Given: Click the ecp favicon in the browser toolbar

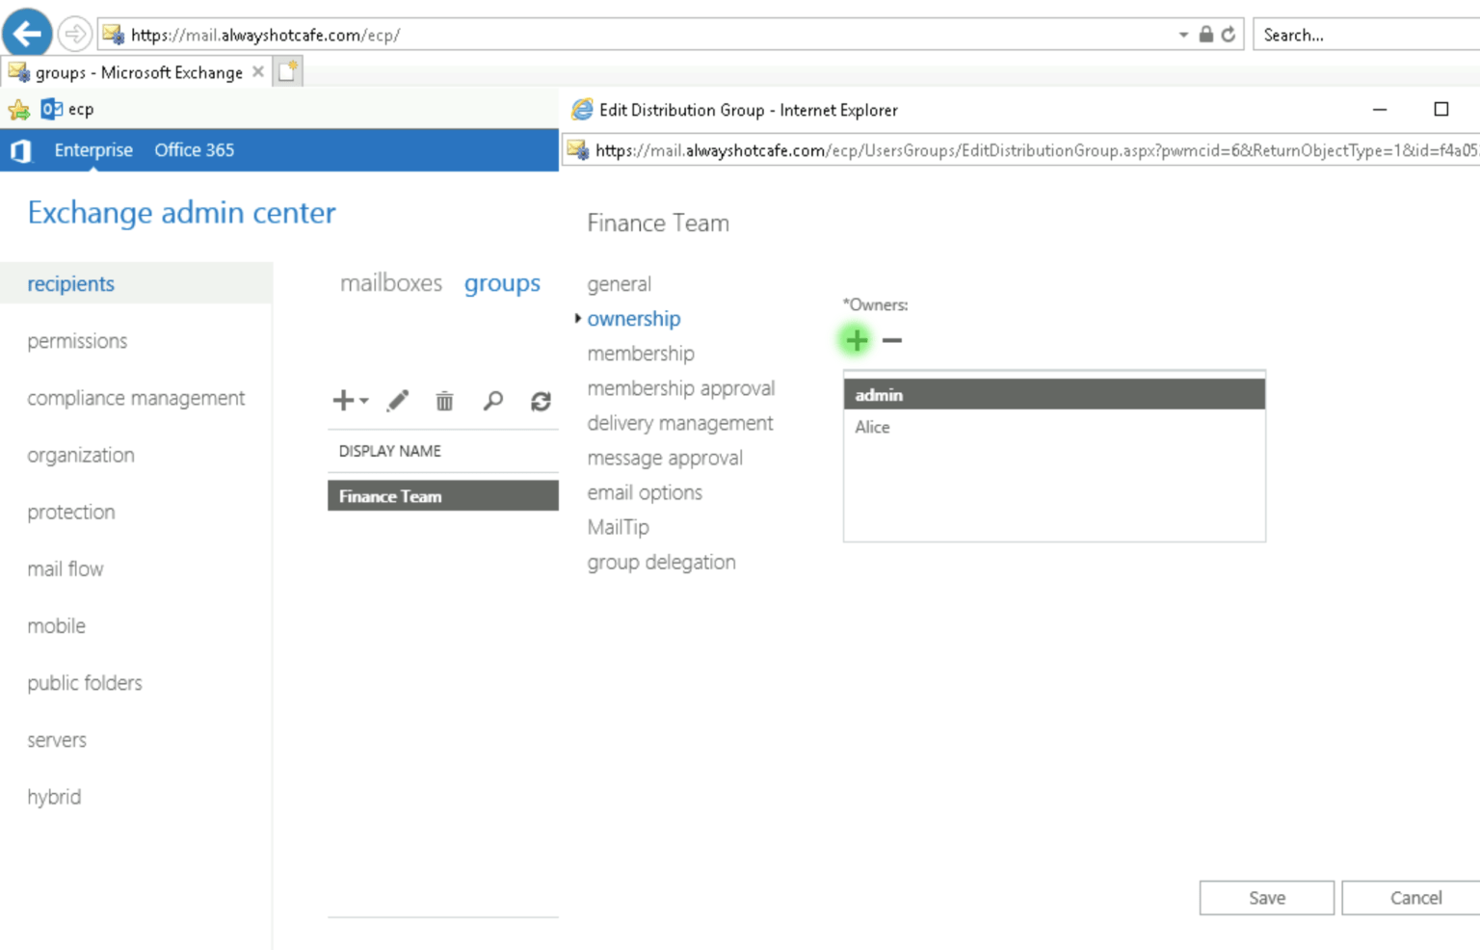Looking at the screenshot, I should [x=51, y=109].
